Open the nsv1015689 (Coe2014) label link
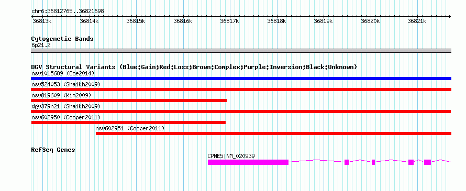Image resolution: width=466 pixels, height=191 pixels. [x=63, y=73]
